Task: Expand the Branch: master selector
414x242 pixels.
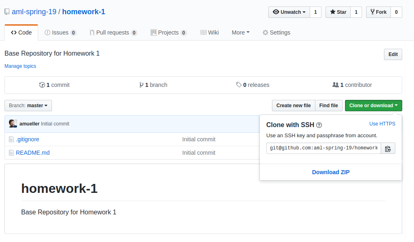Action: coord(28,106)
